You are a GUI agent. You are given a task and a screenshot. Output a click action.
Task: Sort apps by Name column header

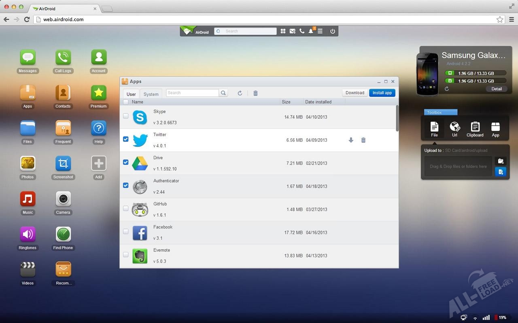click(x=138, y=102)
